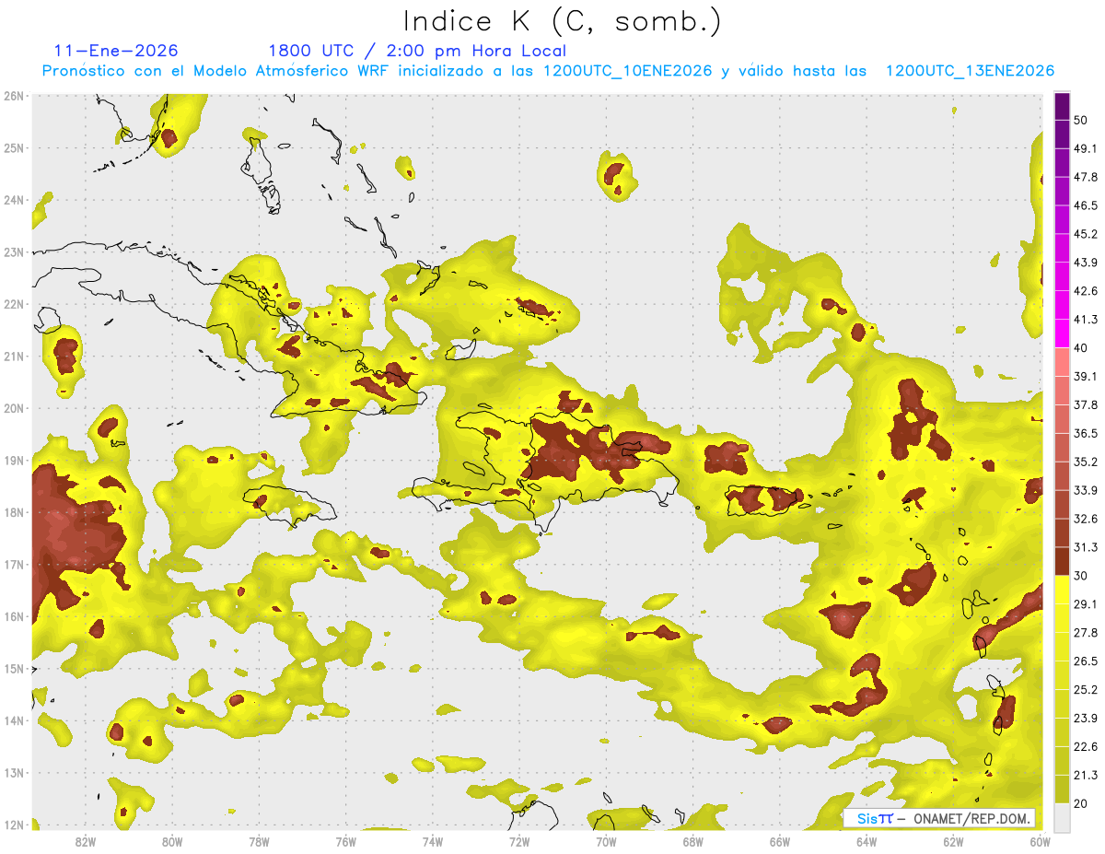This screenshot has height=854, width=1105.
Task: Click the 18N latitude label
Action: tap(14, 512)
